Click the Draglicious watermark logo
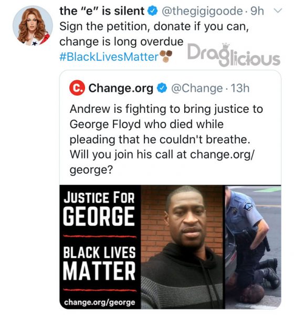 pos(234,55)
